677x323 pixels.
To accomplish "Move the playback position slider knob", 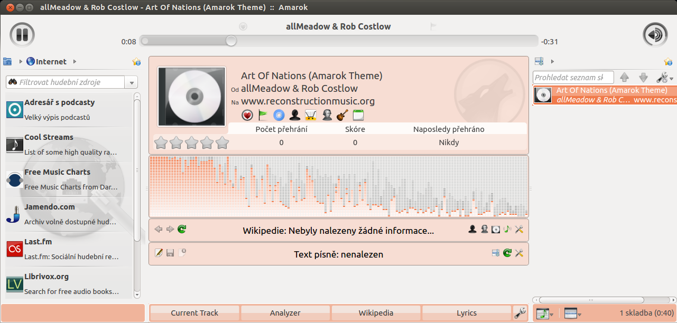I will pyautogui.click(x=231, y=41).
